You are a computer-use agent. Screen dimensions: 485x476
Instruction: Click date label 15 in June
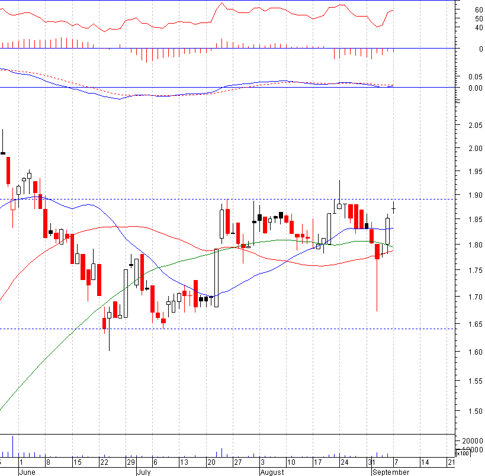(x=77, y=462)
